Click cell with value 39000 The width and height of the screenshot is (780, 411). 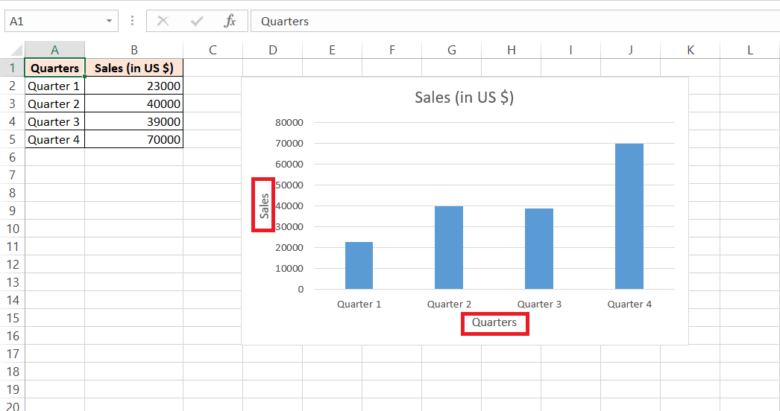[x=133, y=122]
